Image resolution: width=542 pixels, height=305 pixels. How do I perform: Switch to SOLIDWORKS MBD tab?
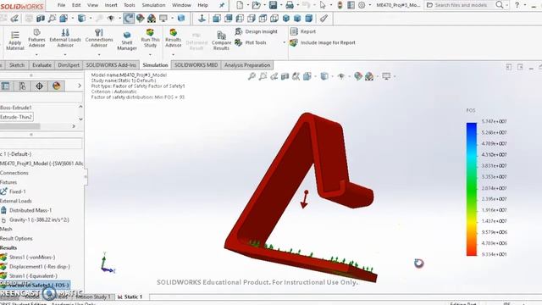point(196,65)
